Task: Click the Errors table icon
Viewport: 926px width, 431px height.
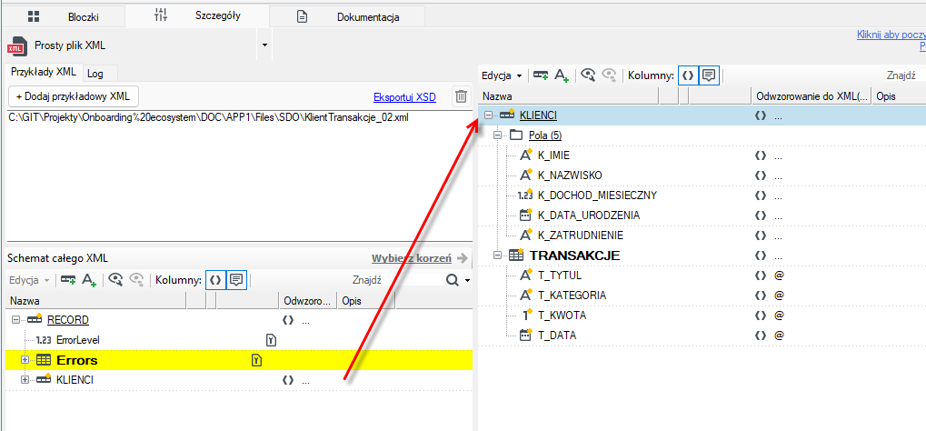Action: pyautogui.click(x=44, y=360)
